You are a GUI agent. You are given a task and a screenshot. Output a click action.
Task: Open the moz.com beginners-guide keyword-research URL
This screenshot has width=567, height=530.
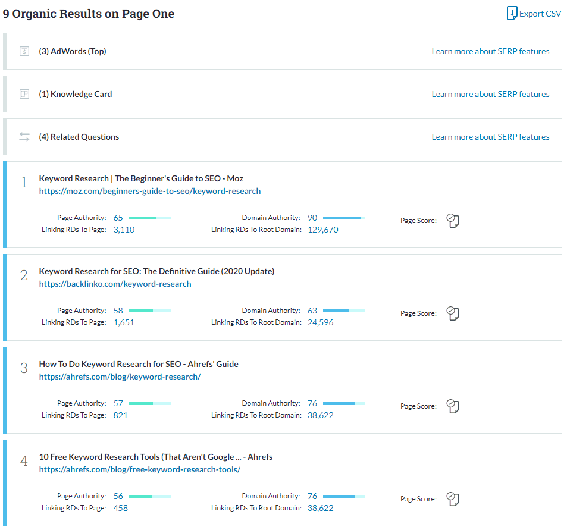point(150,191)
